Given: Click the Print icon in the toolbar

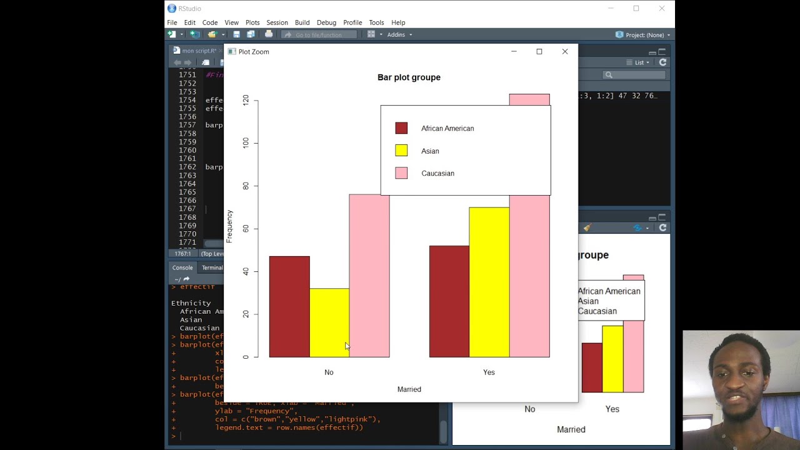Looking at the screenshot, I should [x=269, y=34].
